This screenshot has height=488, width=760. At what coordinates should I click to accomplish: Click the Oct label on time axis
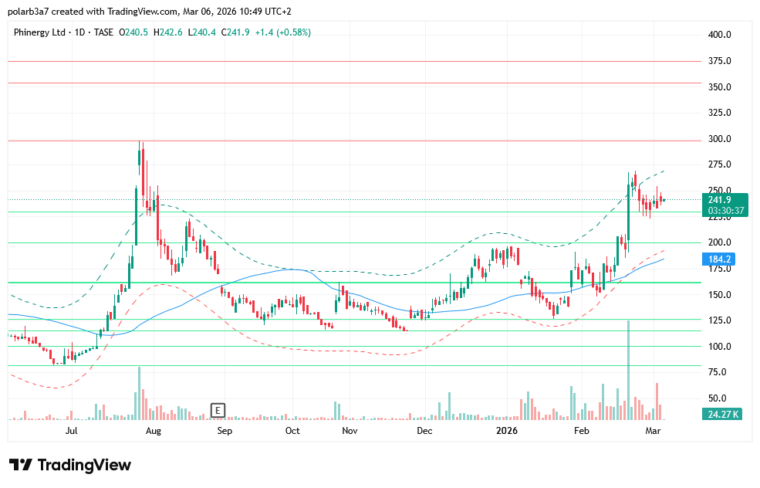coord(292,431)
